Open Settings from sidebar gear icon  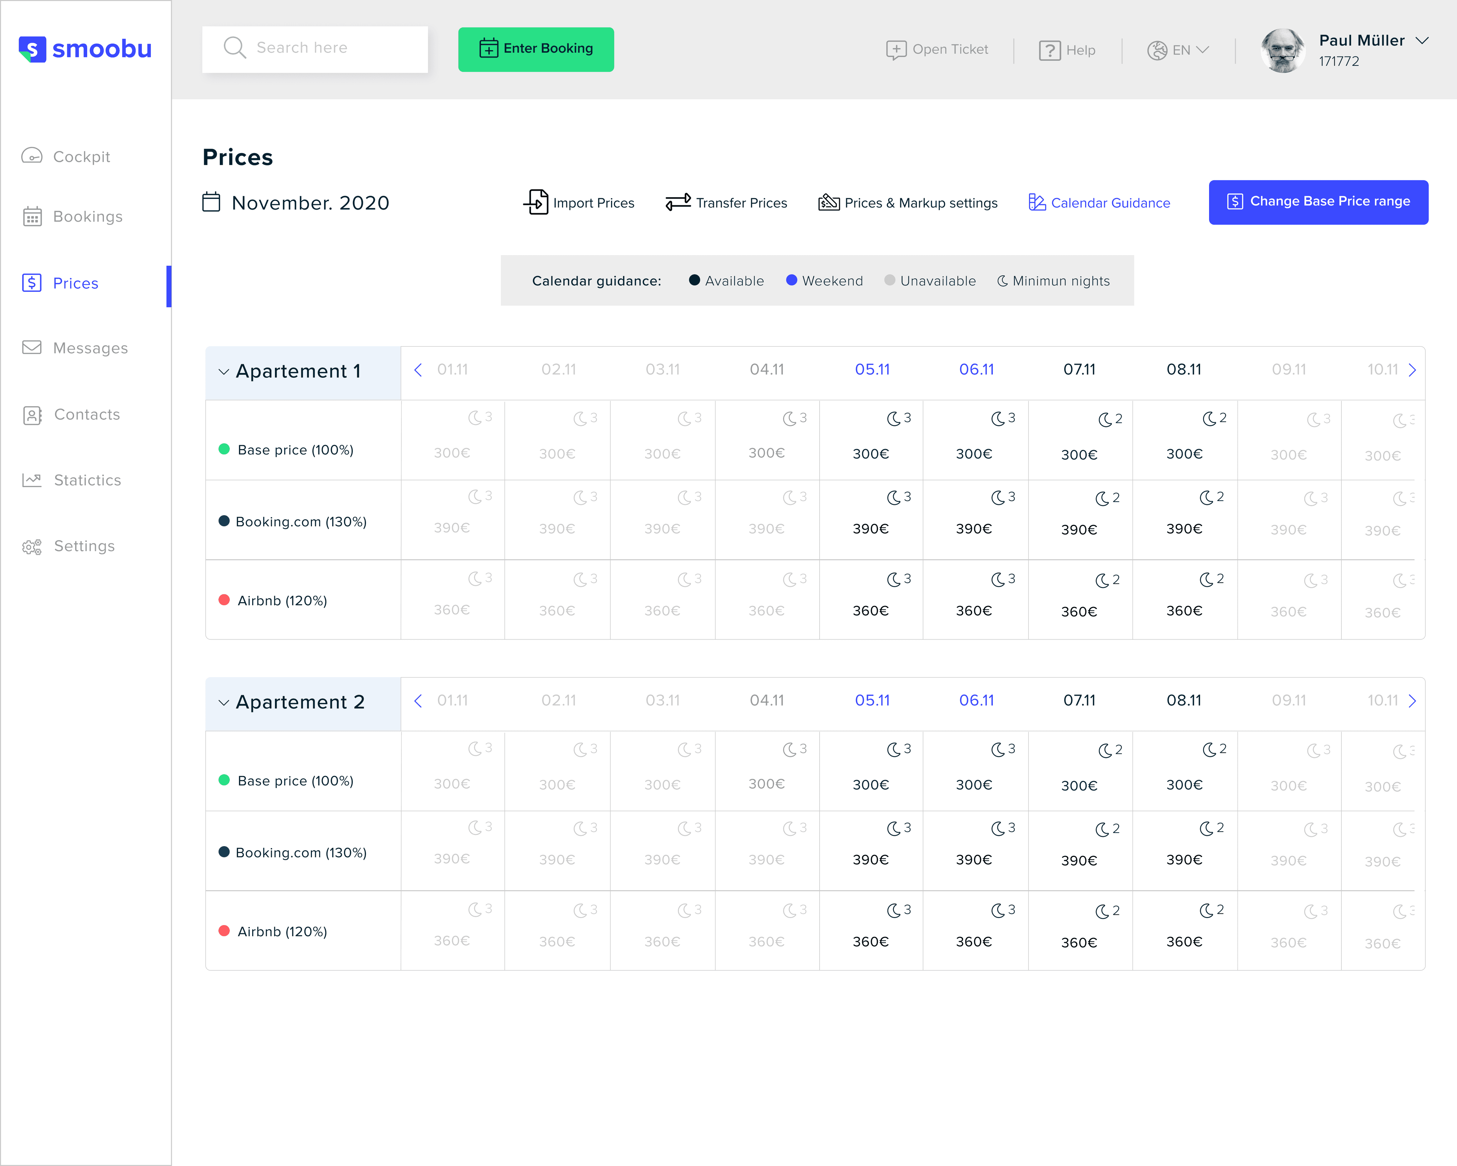tap(32, 546)
